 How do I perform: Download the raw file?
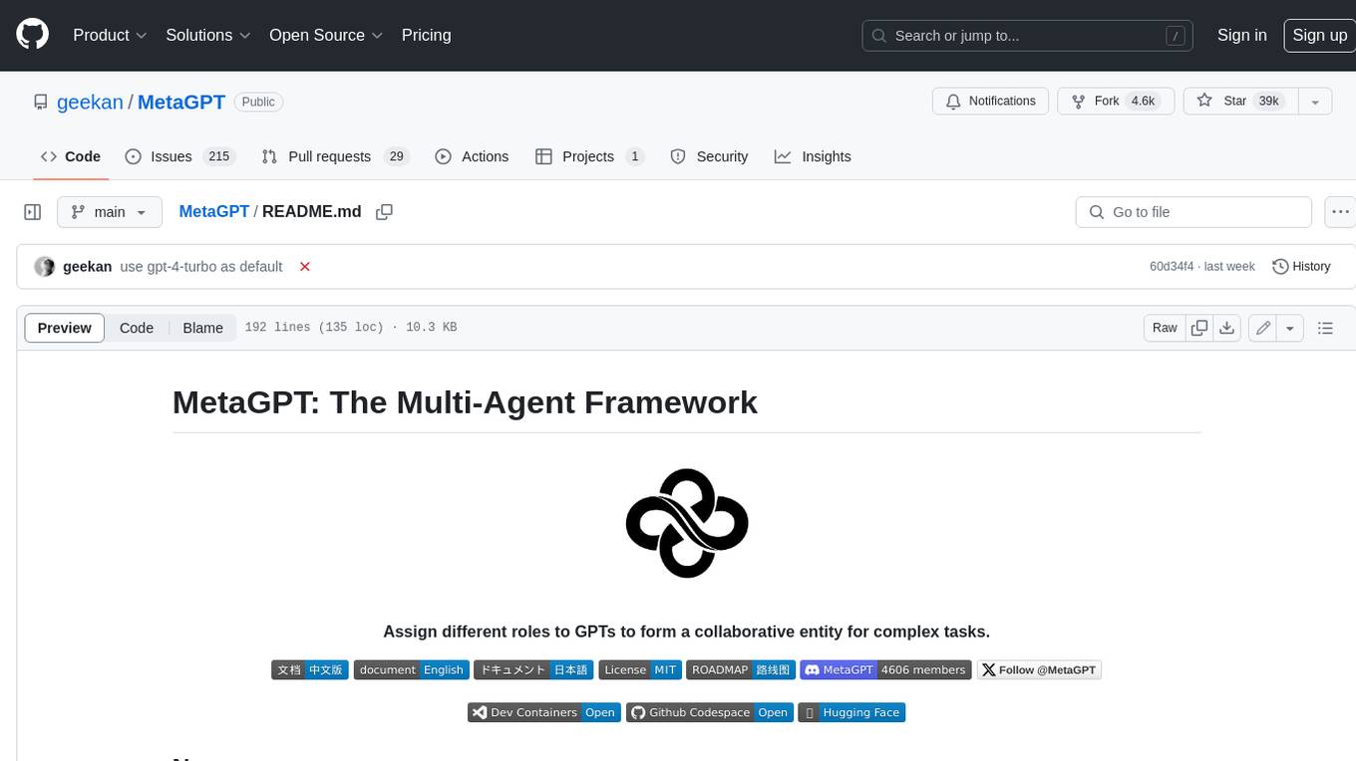point(1228,328)
